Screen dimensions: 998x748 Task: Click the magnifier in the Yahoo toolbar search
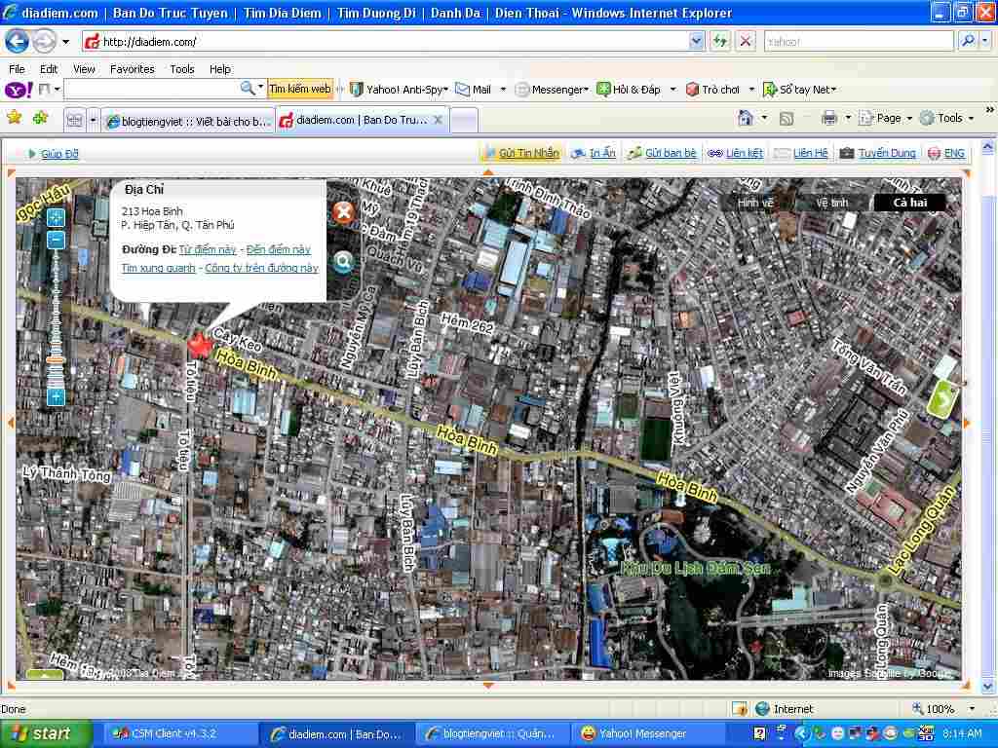pos(247,89)
